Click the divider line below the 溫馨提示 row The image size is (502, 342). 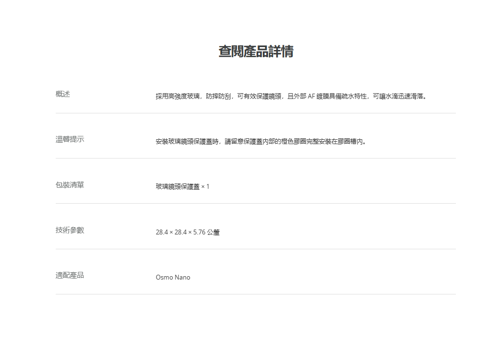pyautogui.click(x=256, y=159)
